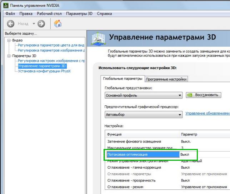Viewport: 230px width, 194px height.
Task: Open the Справка menu
Action: 104,14
